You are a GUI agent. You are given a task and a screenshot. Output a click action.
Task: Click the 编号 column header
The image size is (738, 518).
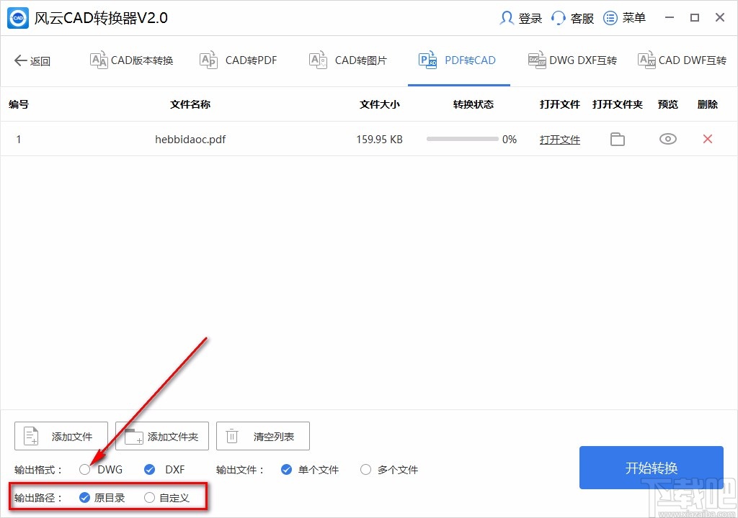(x=19, y=104)
